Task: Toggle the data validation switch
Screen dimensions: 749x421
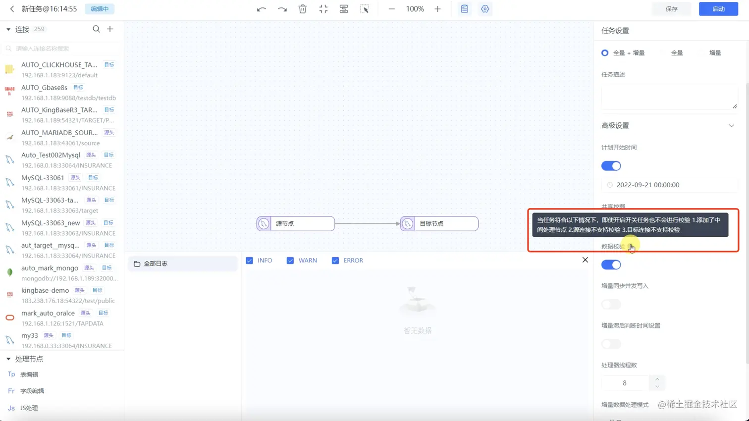Action: (611, 265)
